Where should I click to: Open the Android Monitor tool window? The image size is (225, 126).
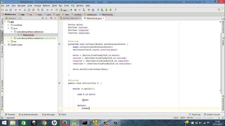(x=28, y=114)
